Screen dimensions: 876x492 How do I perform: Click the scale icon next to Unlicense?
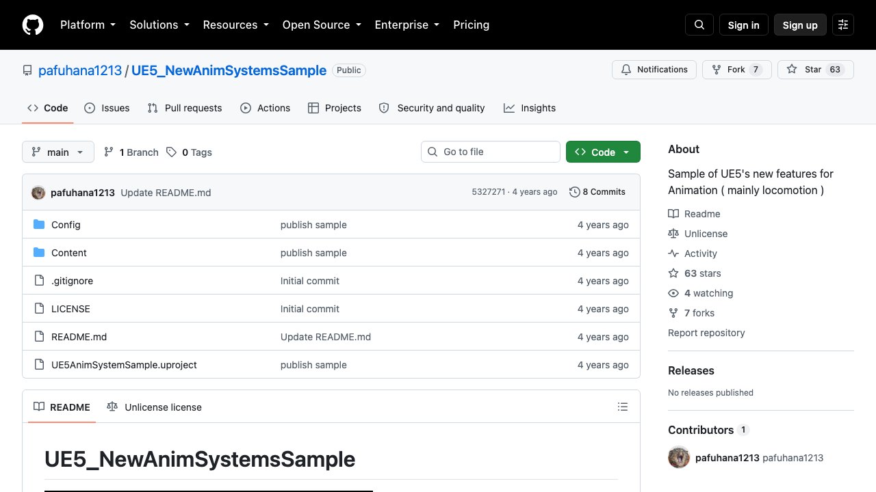(673, 234)
